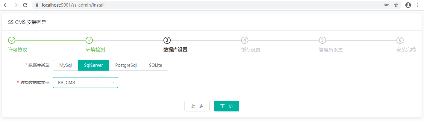
Task: Bookmark this page with star icon
Action: (396, 5)
